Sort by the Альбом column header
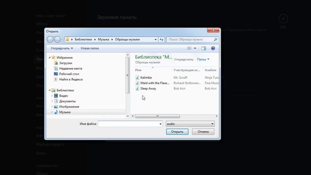The height and width of the screenshot is (175, 311). click(211, 70)
